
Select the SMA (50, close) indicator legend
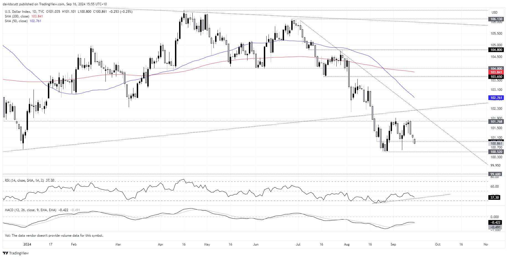23,21
